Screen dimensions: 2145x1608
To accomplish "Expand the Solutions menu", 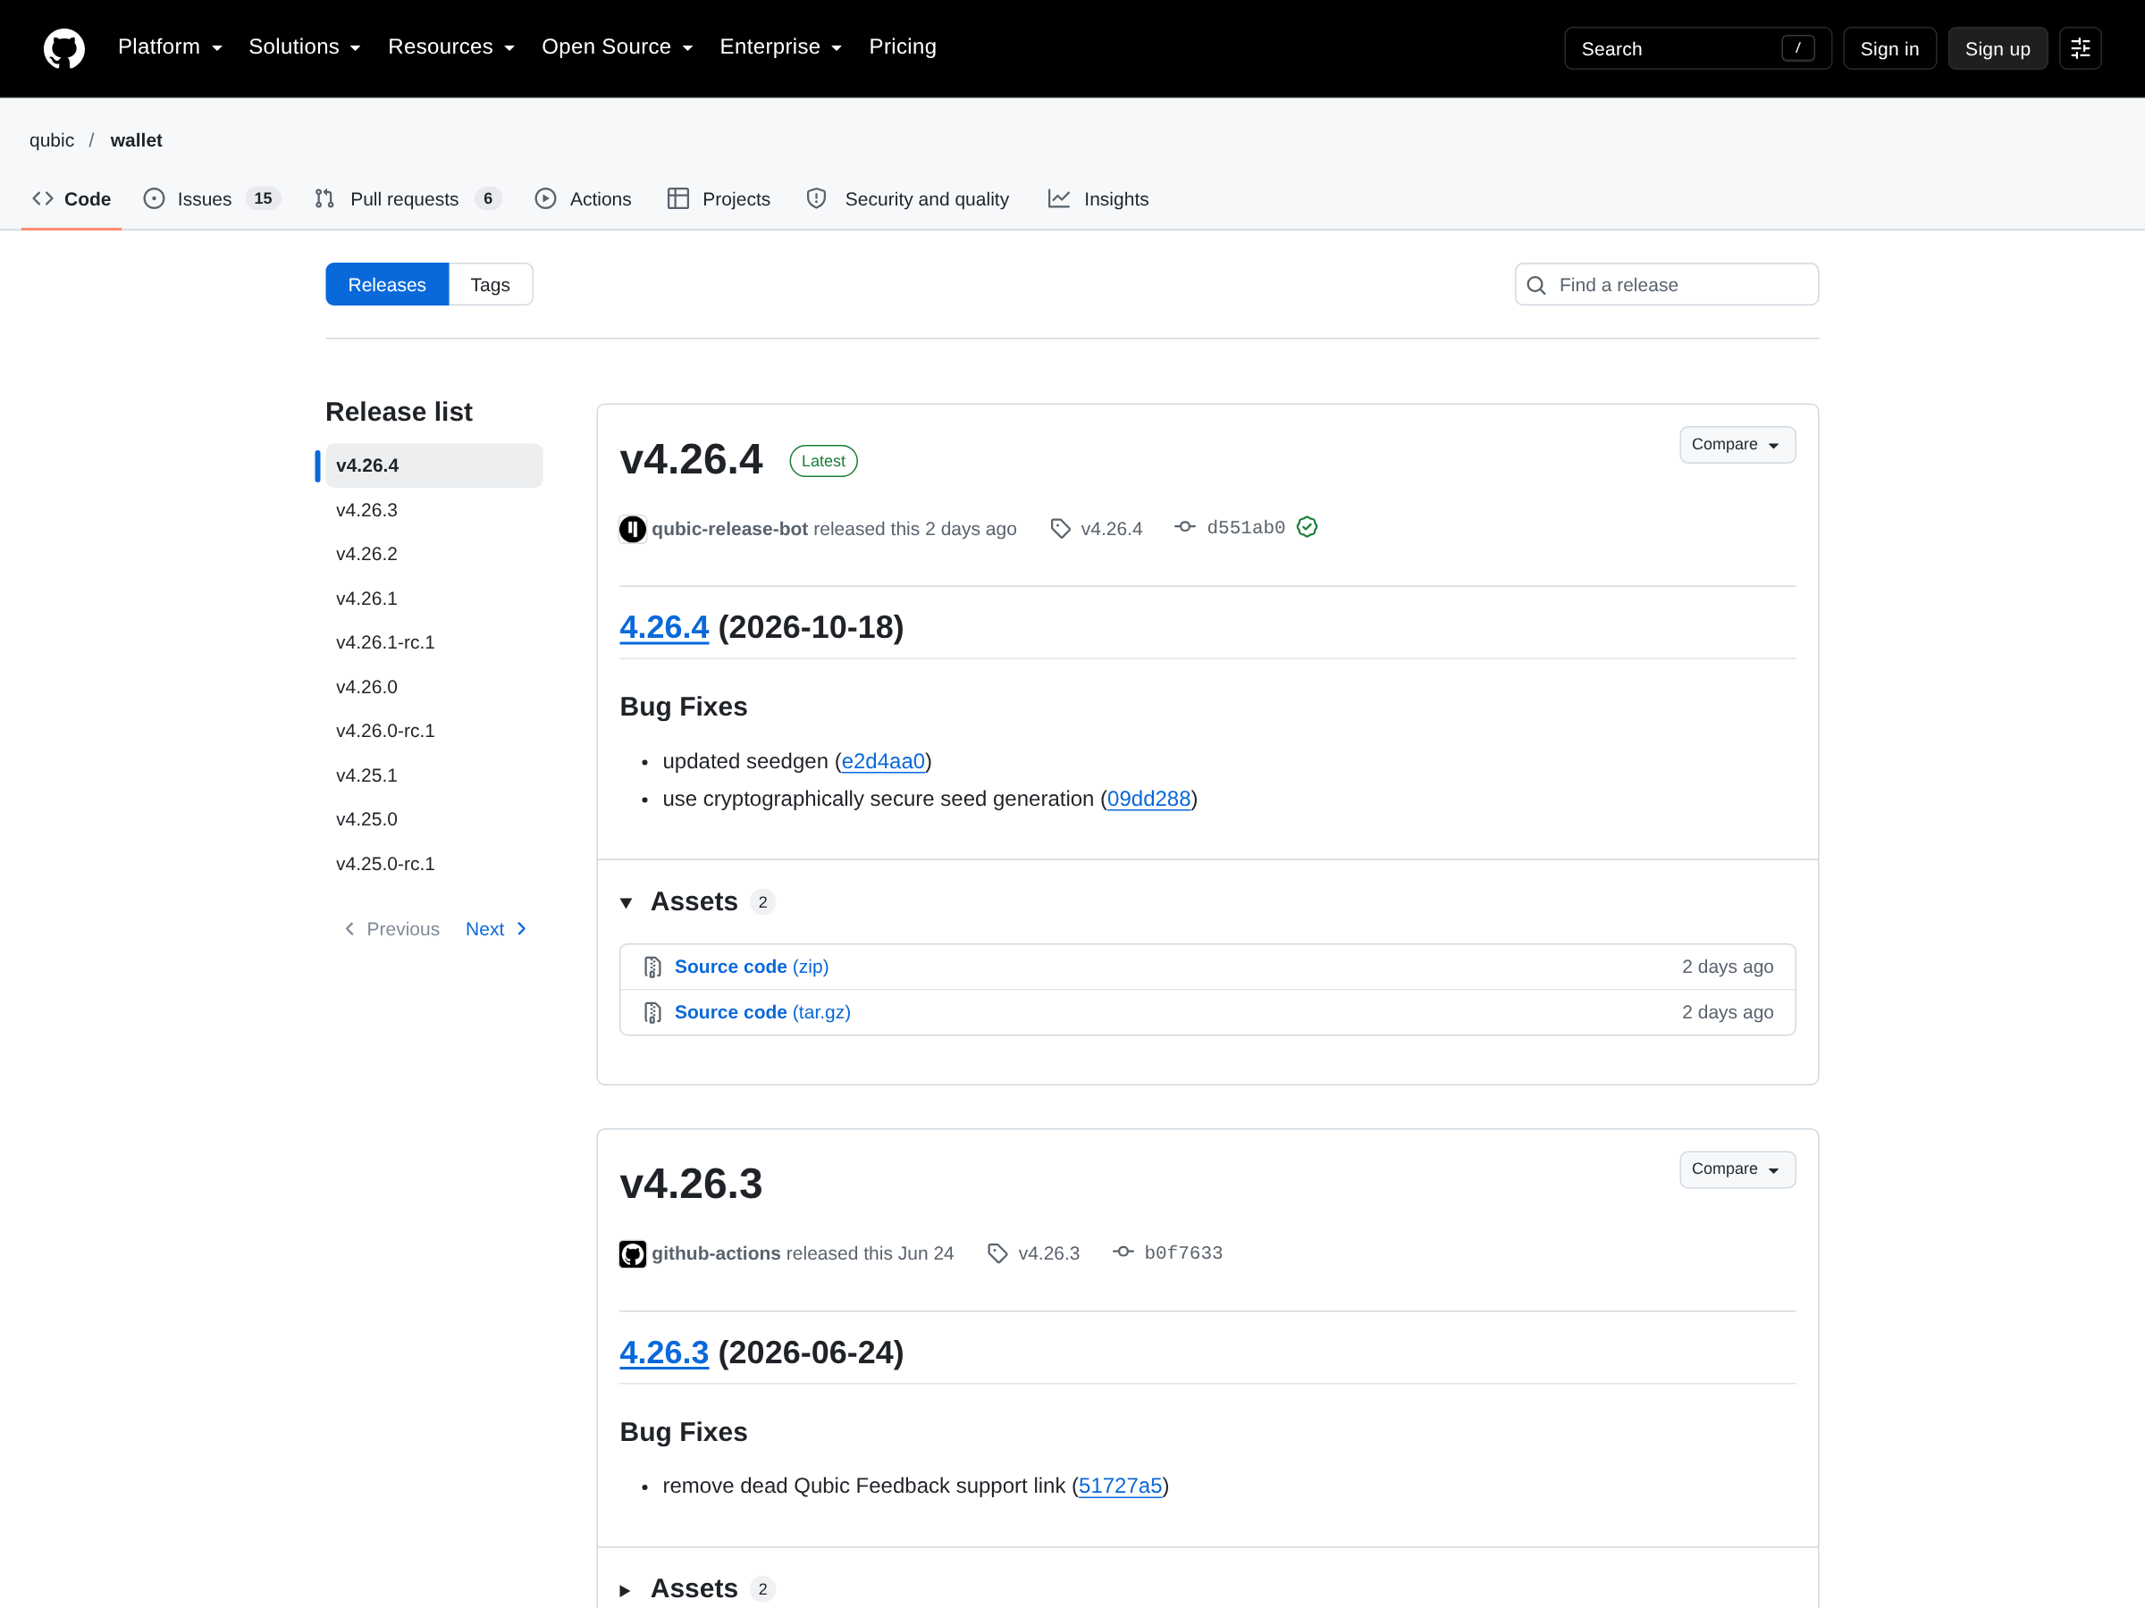I will [x=305, y=46].
